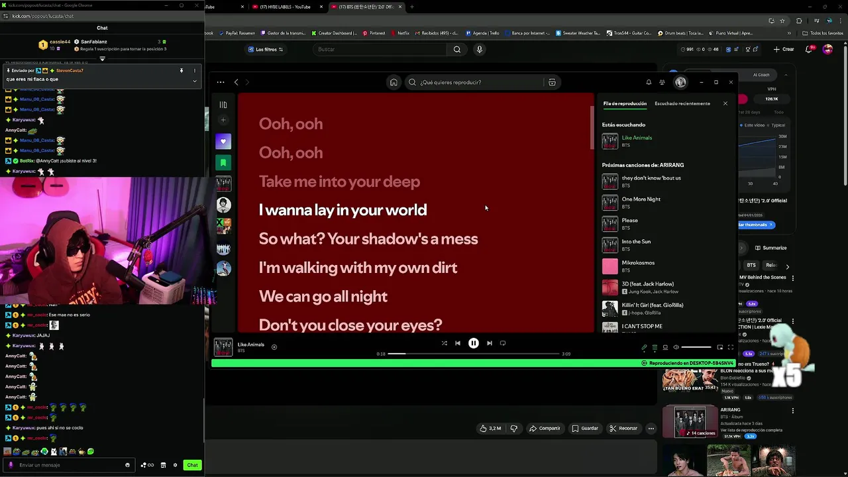
Task: Open YouTube more actions ellipsis
Action: pyautogui.click(x=651, y=429)
